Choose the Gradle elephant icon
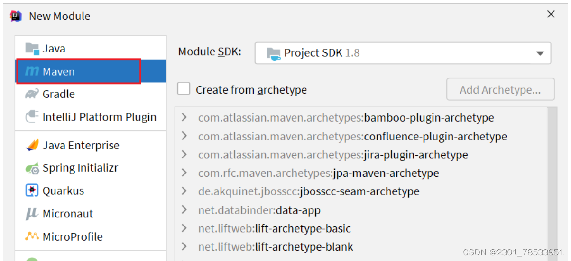The height and width of the screenshot is (261, 571). [x=32, y=94]
